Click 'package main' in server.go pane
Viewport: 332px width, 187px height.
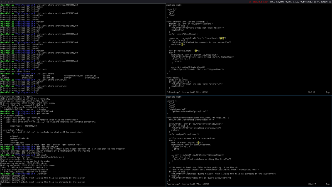174,97
